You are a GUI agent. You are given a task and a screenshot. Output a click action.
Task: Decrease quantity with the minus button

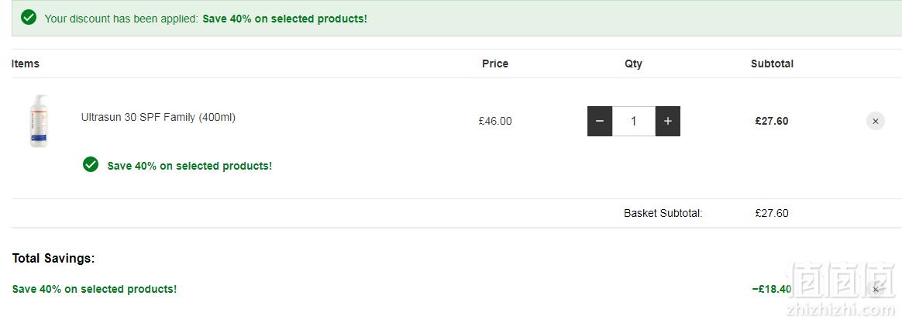tap(600, 122)
